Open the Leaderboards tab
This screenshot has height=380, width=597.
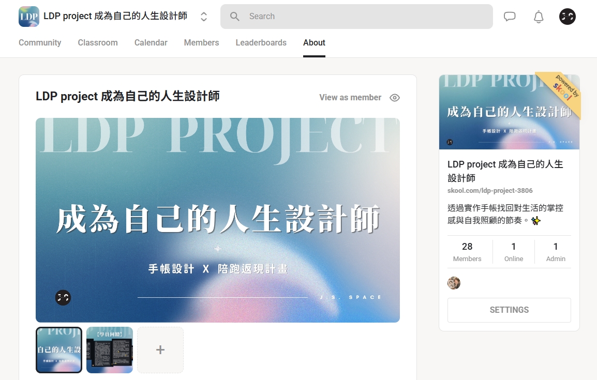click(261, 42)
